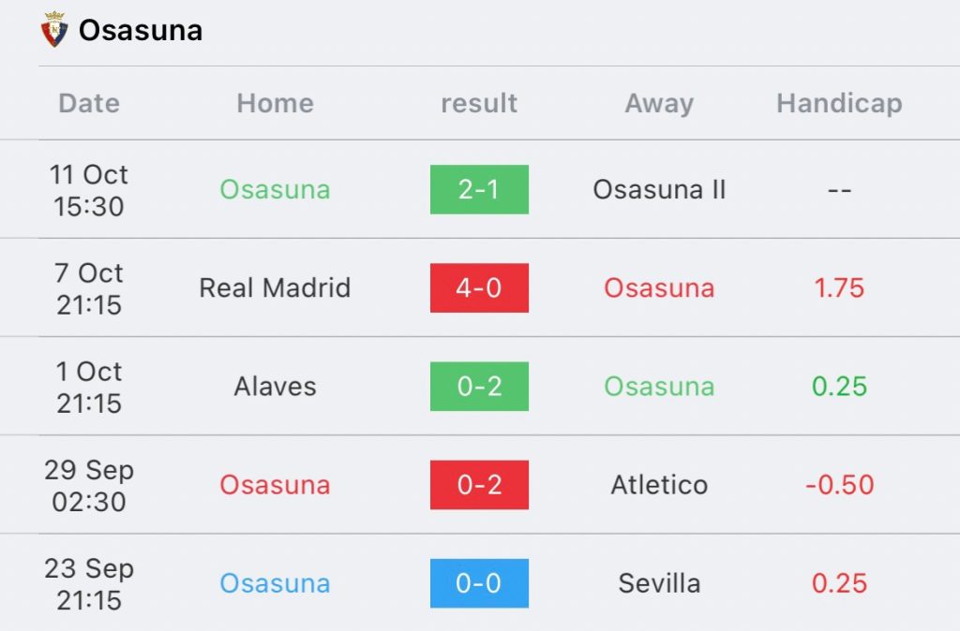Open the green 0-2 Alaves result badge

tap(479, 387)
